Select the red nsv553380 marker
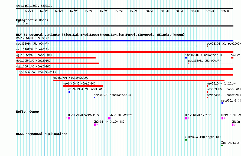 pyautogui.click(x=207, y=92)
